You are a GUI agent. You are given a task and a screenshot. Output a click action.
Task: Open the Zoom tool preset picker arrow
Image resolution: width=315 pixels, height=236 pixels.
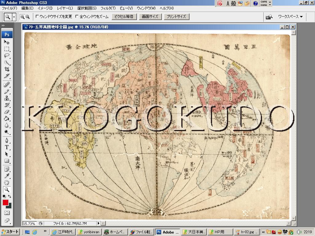click(14, 17)
